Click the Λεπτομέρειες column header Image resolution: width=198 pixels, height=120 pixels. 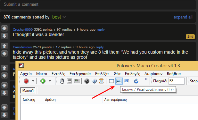click(150, 100)
